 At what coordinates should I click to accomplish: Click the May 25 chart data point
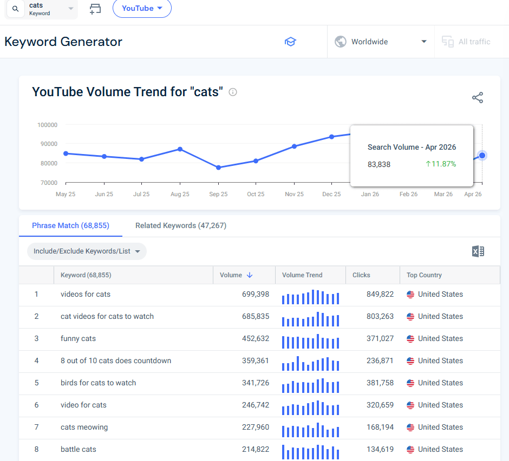[x=66, y=153]
